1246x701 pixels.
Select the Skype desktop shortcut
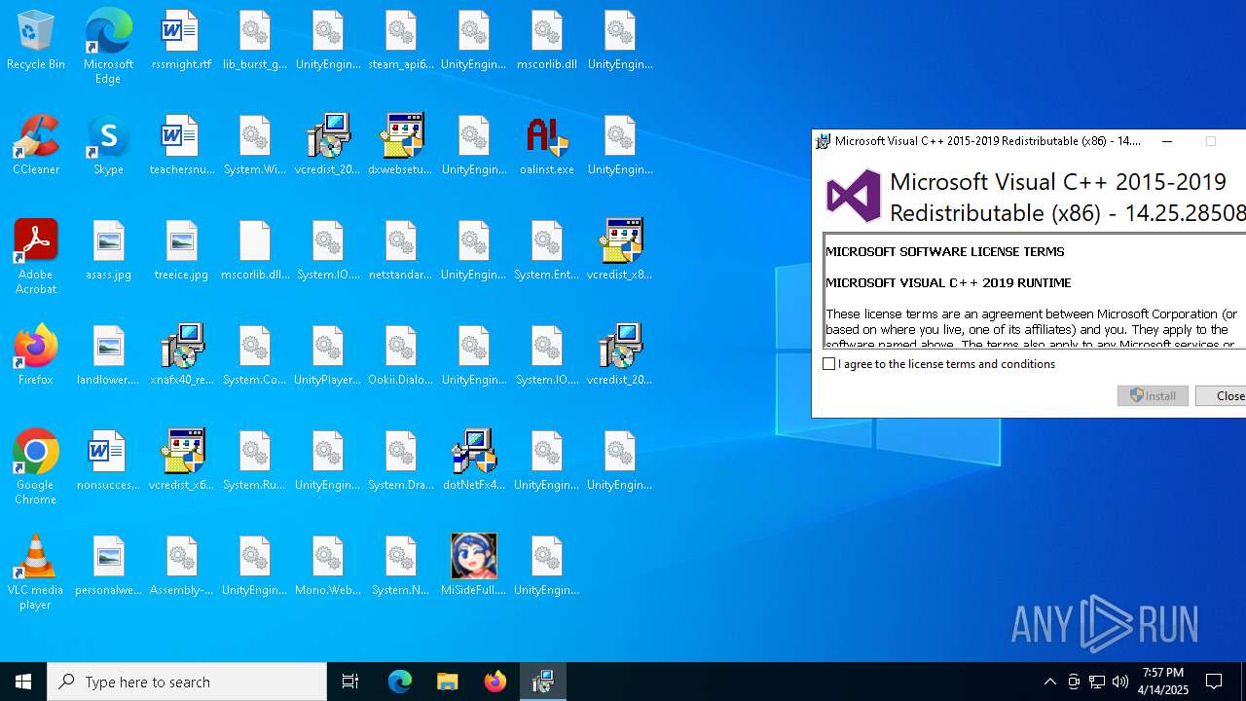pos(108,146)
